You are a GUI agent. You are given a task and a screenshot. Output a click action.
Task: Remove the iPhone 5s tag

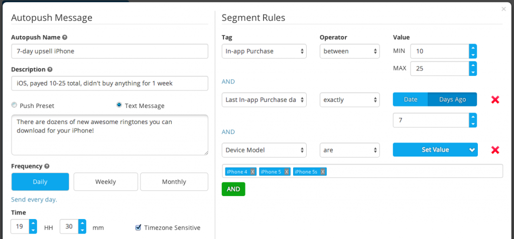pyautogui.click(x=323, y=171)
